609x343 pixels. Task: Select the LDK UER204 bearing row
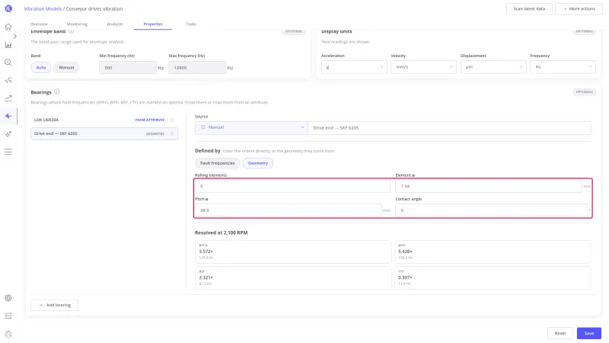[x=104, y=120]
